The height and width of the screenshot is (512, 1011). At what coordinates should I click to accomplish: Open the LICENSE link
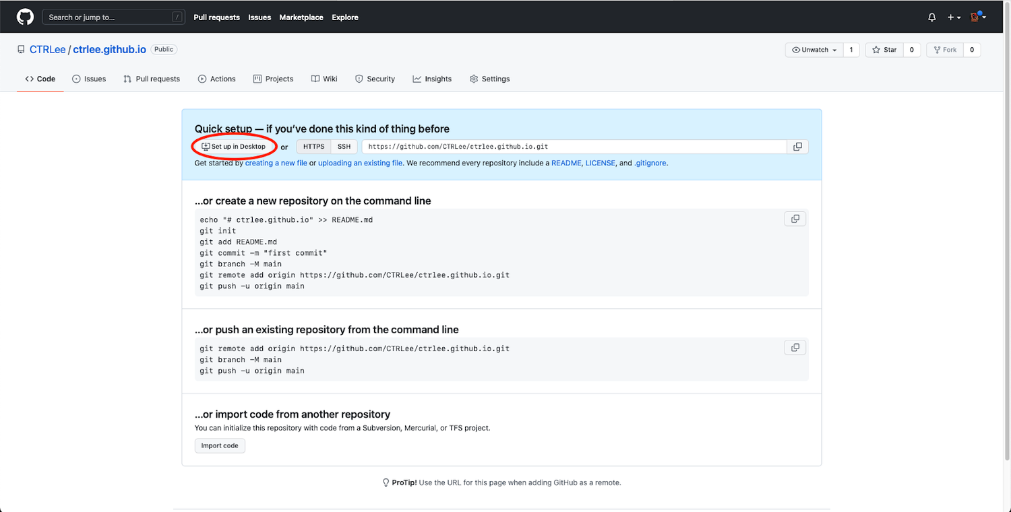pyautogui.click(x=600, y=163)
